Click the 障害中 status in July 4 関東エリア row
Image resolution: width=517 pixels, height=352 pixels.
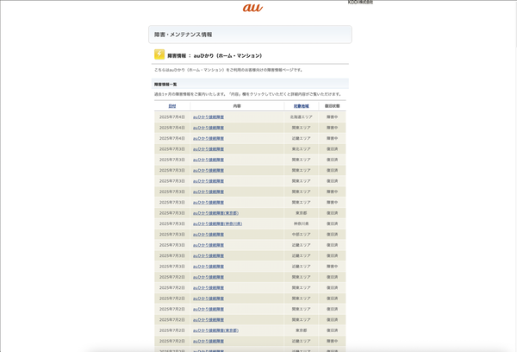[x=332, y=128]
